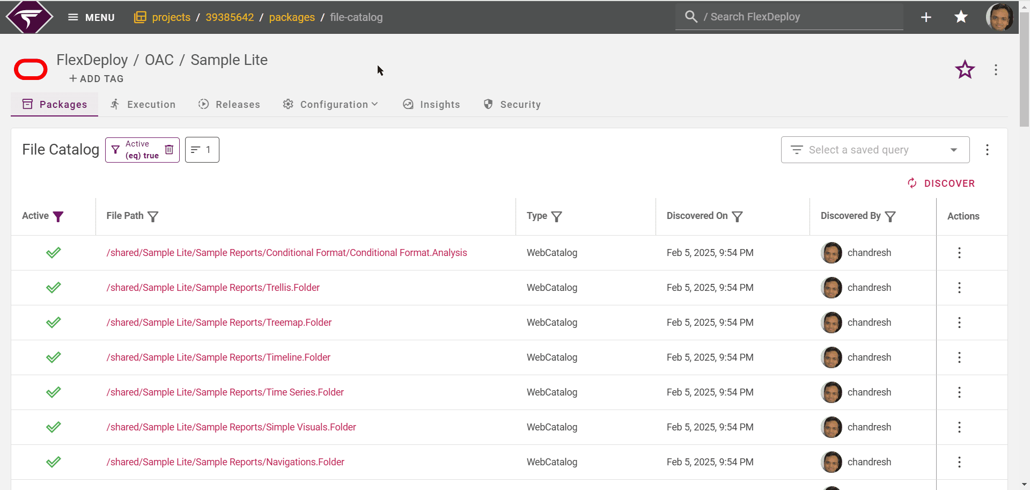
Task: Open the Trellis.Folder file link
Action: coord(213,288)
